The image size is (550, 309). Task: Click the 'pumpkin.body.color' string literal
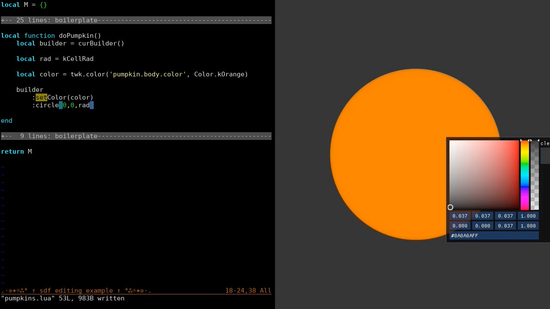[148, 74]
